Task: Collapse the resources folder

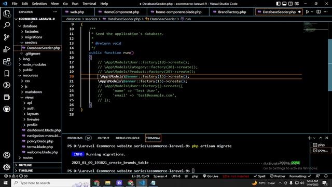Action: pos(30,75)
